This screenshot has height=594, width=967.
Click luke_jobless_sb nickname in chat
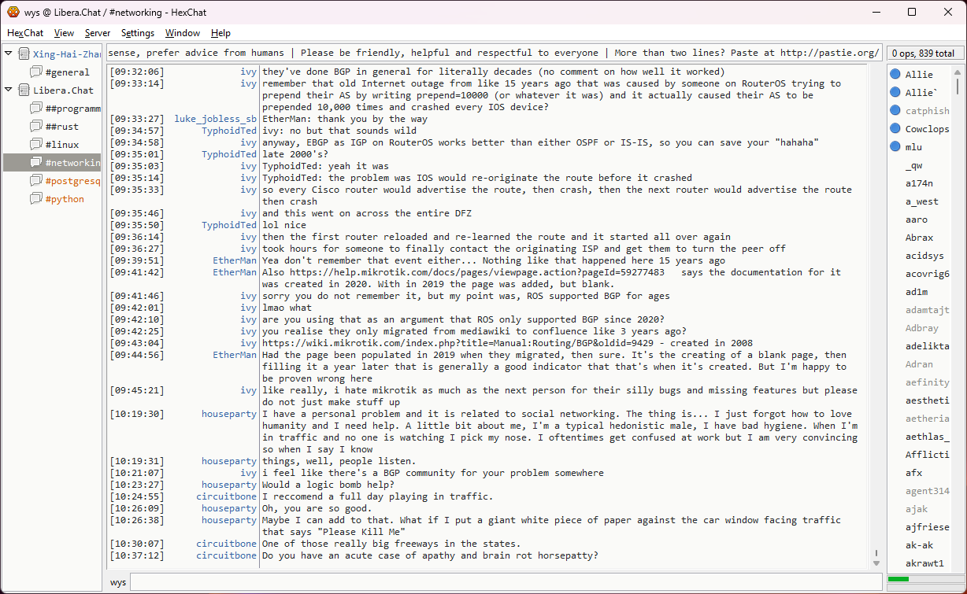click(216, 119)
